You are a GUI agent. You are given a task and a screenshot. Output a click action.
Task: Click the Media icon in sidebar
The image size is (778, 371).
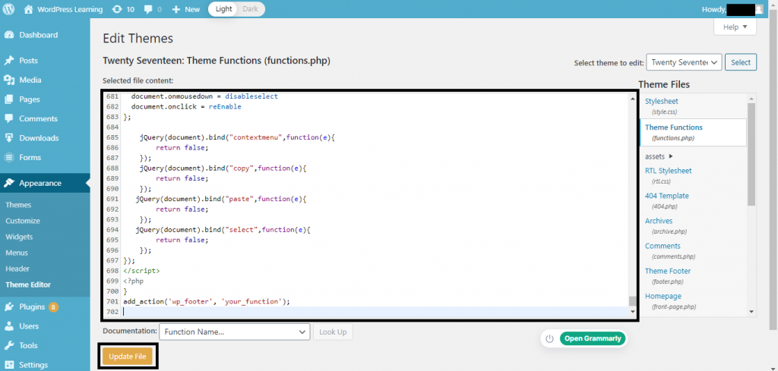pyautogui.click(x=9, y=80)
